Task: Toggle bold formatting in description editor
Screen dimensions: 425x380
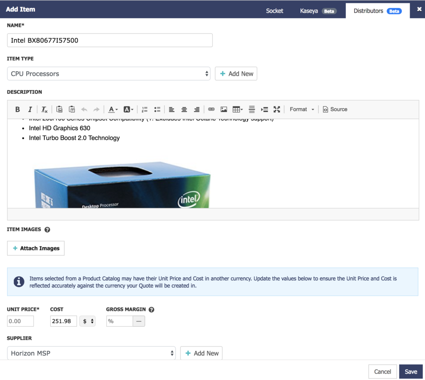Action: click(x=17, y=109)
